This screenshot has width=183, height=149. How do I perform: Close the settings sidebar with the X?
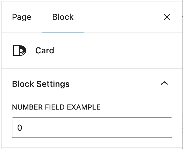[x=167, y=17]
